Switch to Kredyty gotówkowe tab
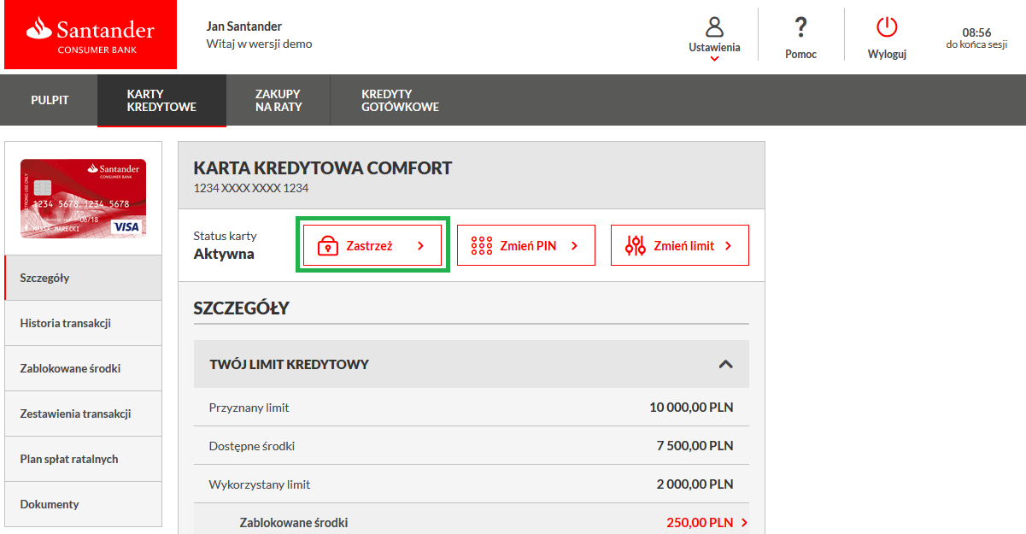The image size is (1026, 534). 400,100
